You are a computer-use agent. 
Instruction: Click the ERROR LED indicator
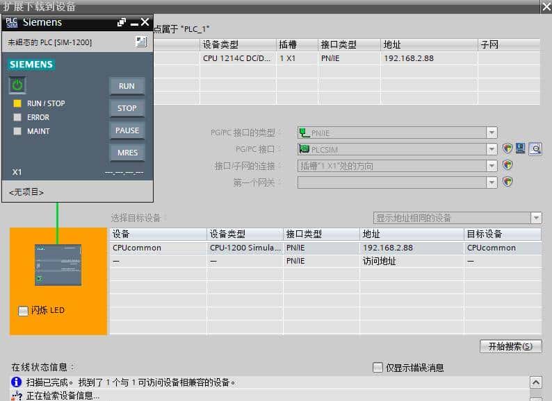(x=17, y=117)
